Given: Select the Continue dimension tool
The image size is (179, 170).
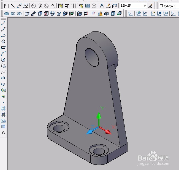Looking at the screenshot, I should (73, 6).
